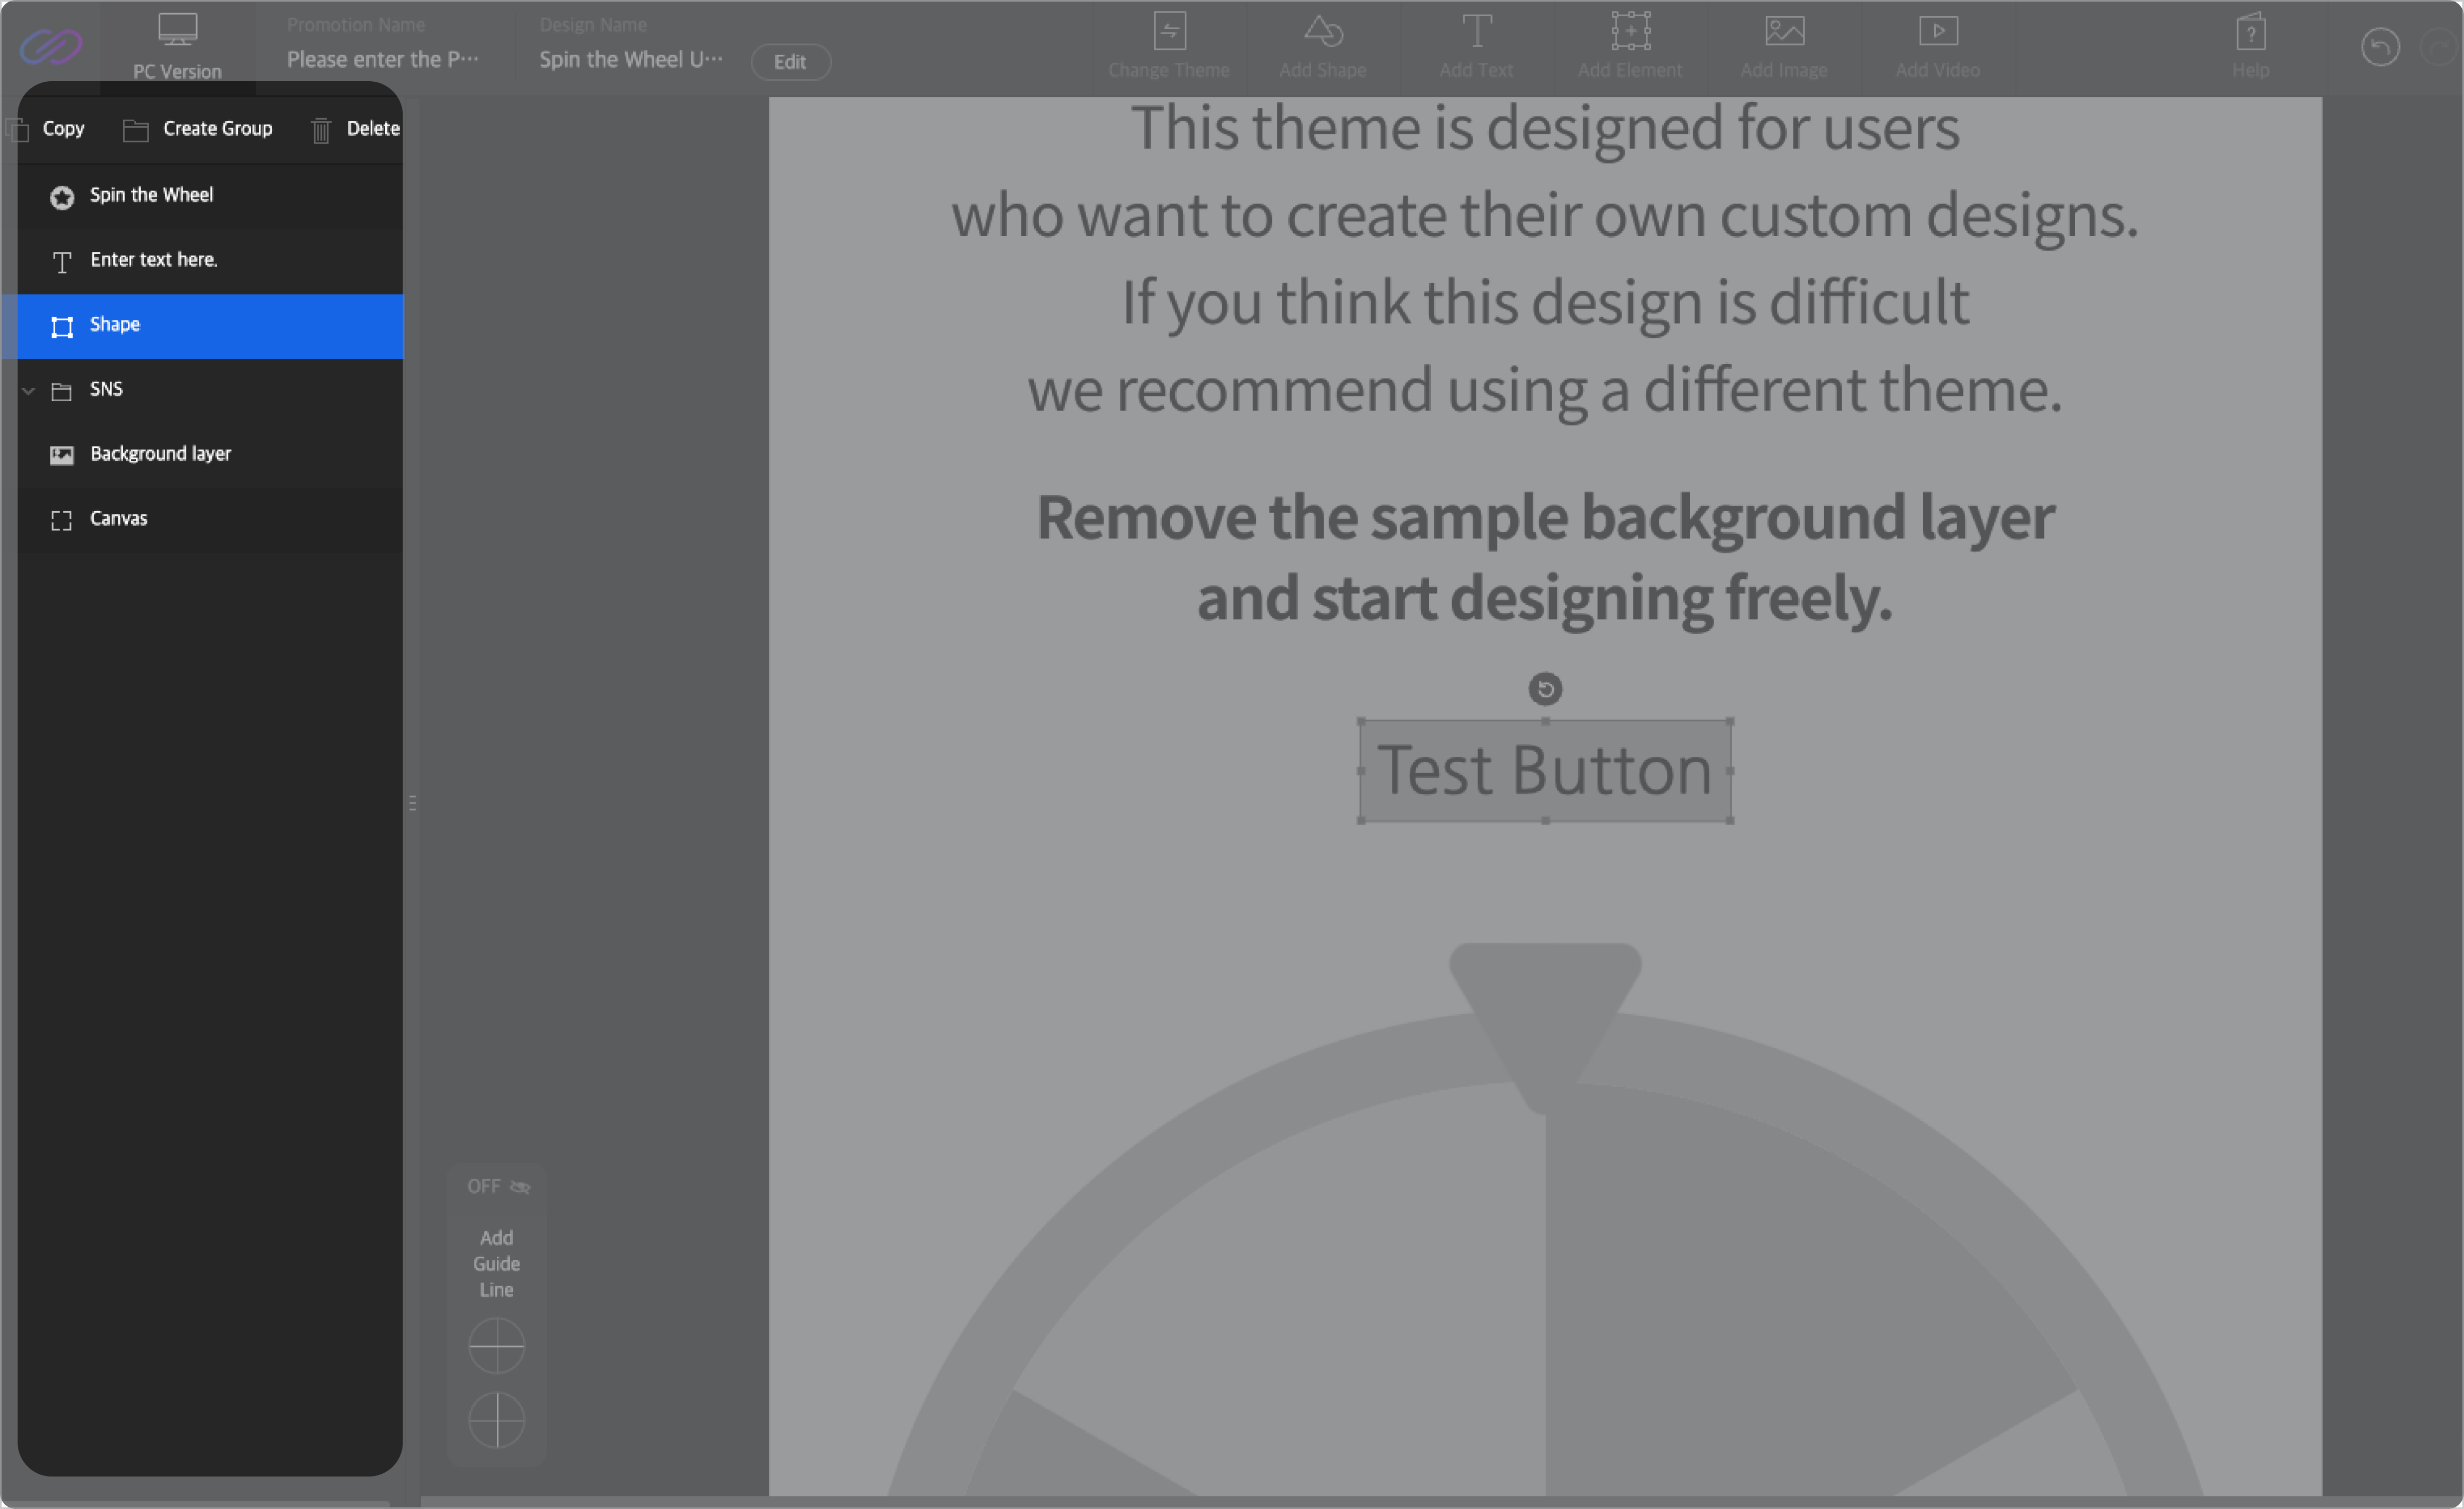Click the undo arrow icon
Image resolution: width=2464 pixels, height=1509 pixels.
[x=2380, y=47]
